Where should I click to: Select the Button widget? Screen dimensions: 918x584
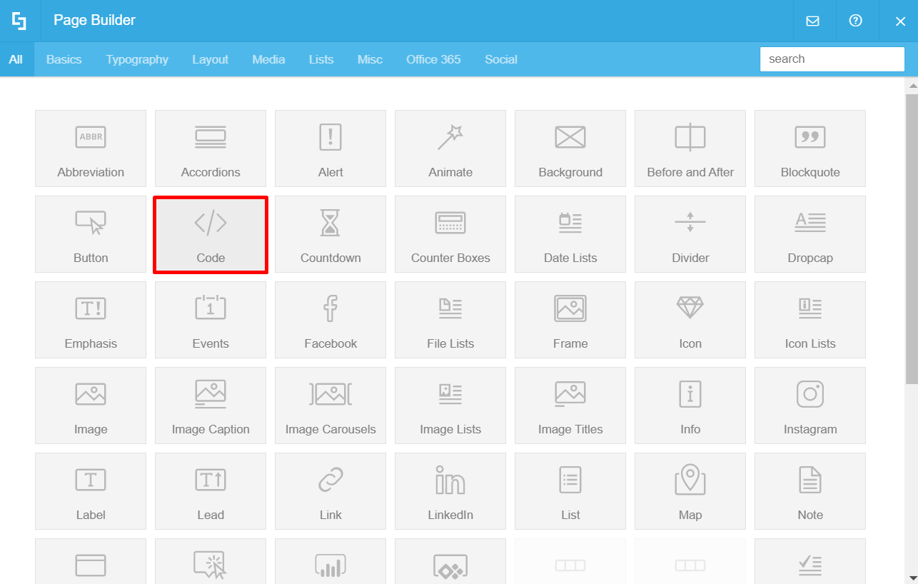(91, 234)
